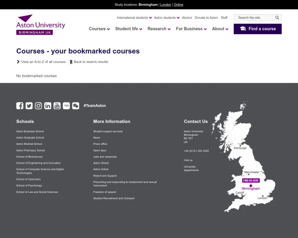Open the Aston Global link
The width and height of the screenshot is (298, 238).
coord(101,163)
